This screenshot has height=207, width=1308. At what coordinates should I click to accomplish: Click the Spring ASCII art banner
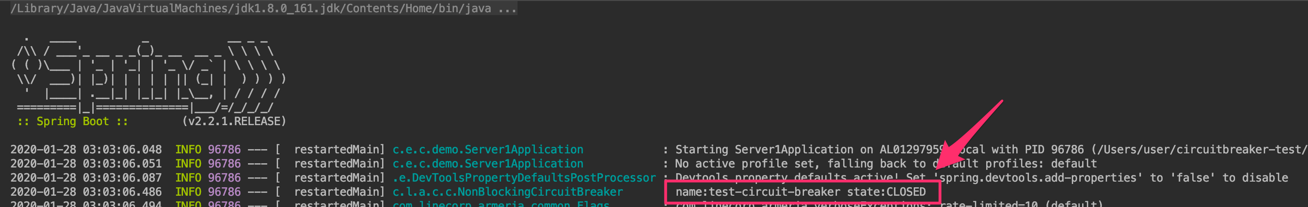[148, 73]
